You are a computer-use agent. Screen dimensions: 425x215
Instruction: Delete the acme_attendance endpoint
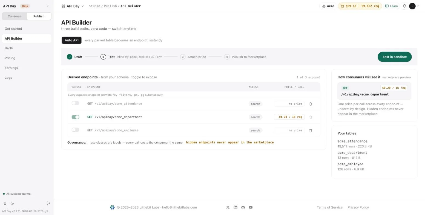(311, 104)
